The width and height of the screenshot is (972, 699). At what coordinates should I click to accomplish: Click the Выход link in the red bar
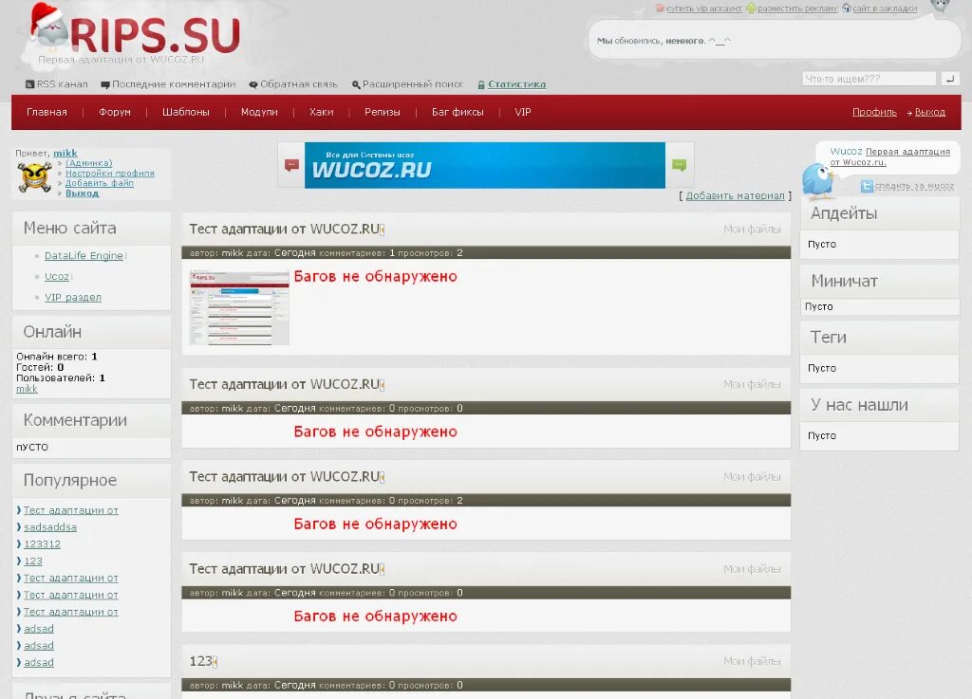(930, 112)
